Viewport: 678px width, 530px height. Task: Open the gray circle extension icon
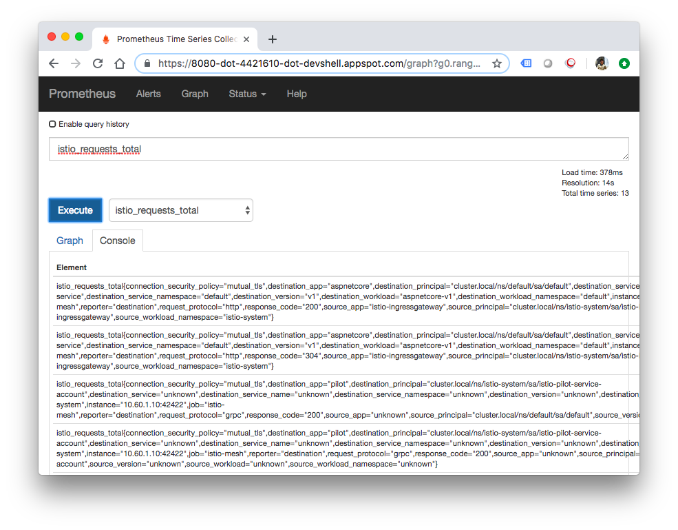tap(548, 63)
